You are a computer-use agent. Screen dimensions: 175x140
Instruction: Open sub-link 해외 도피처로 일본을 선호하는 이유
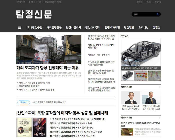coord(34,83)
